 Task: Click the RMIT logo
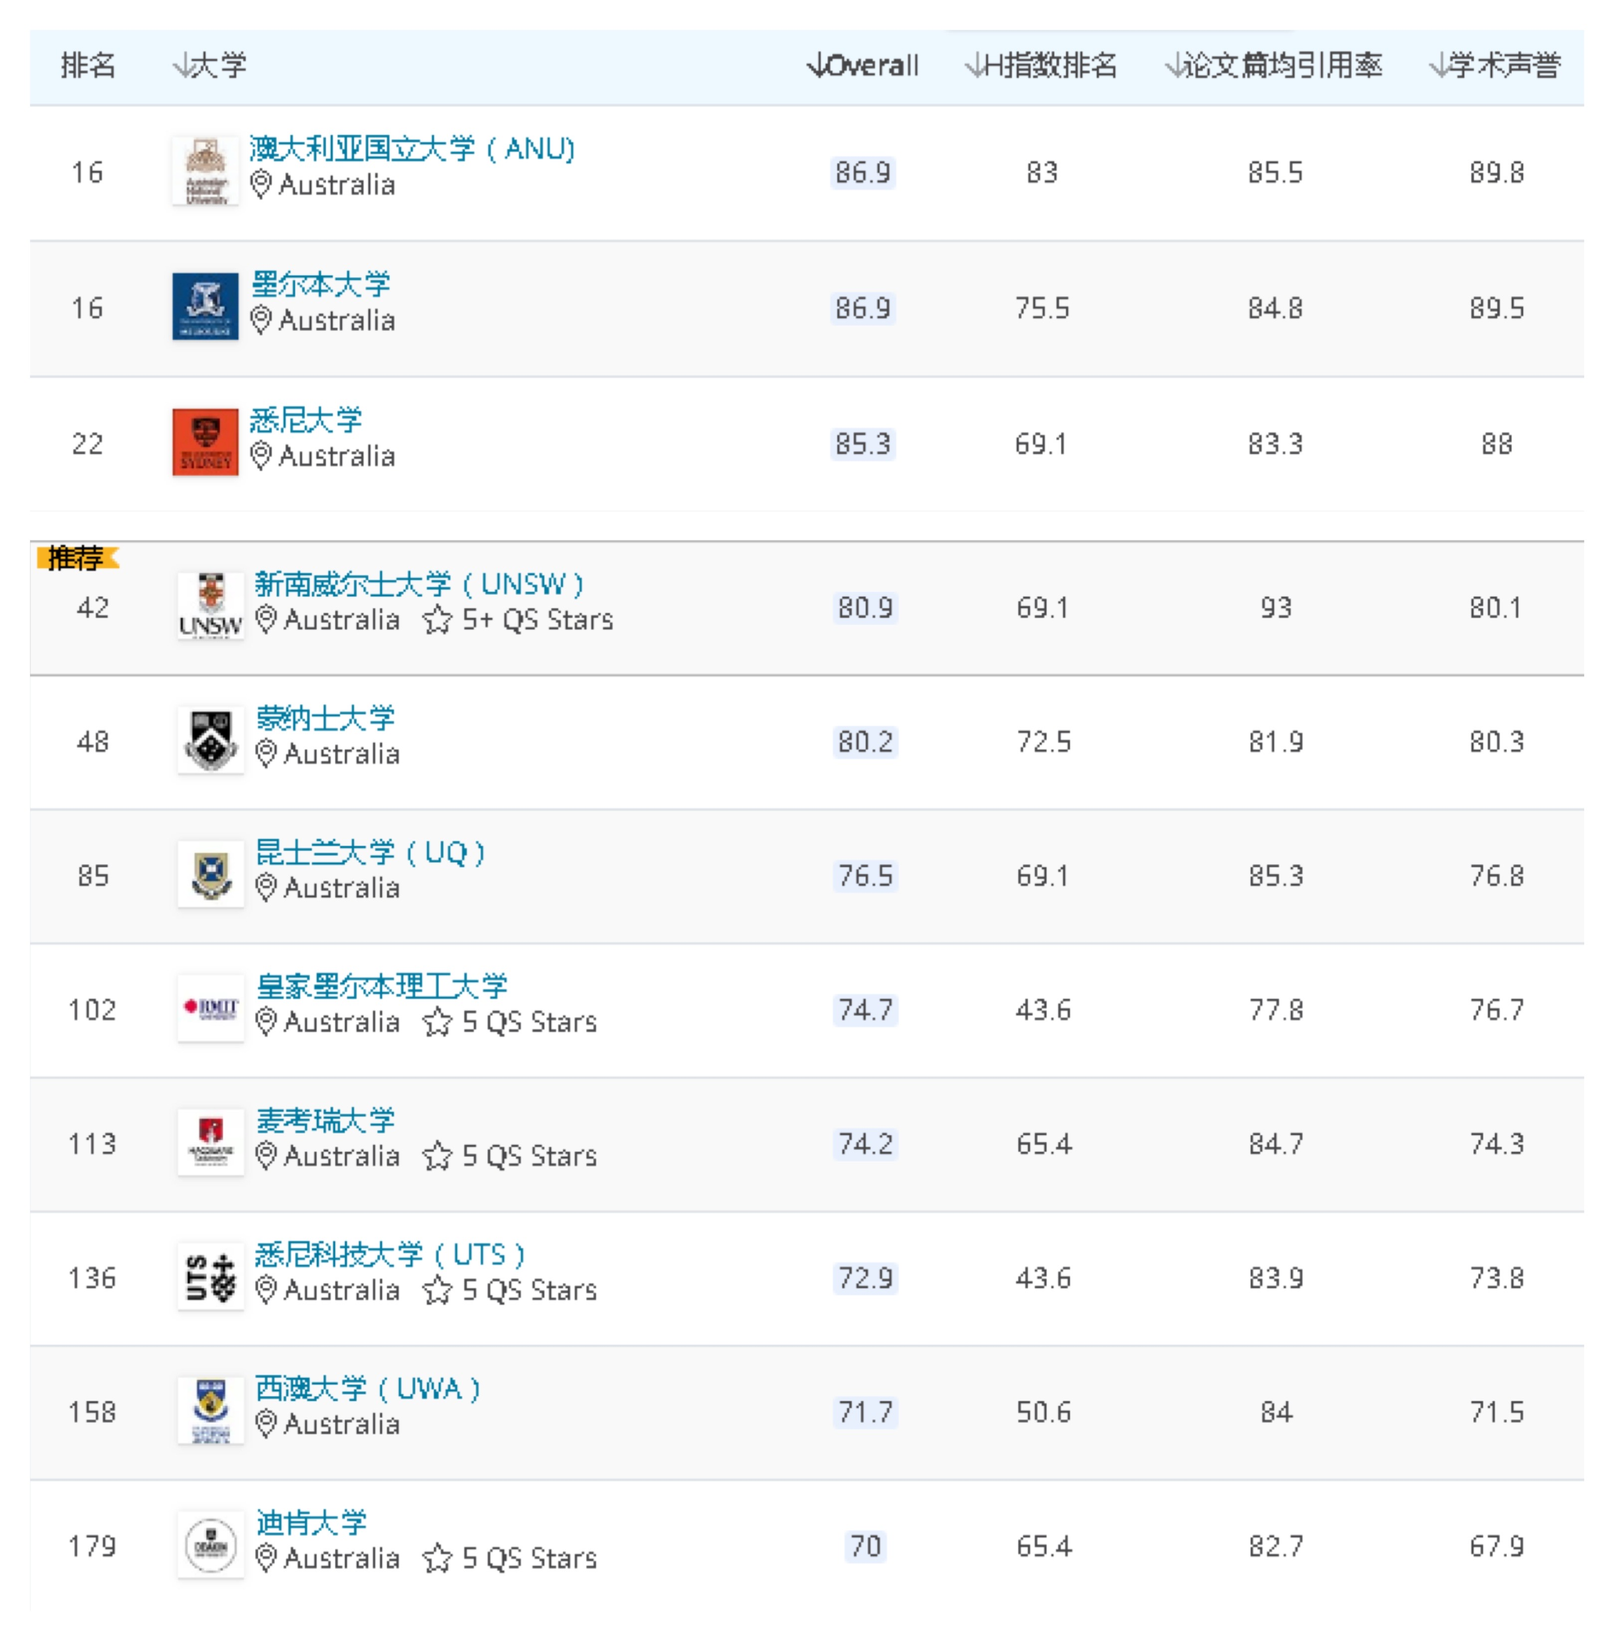tap(210, 1009)
